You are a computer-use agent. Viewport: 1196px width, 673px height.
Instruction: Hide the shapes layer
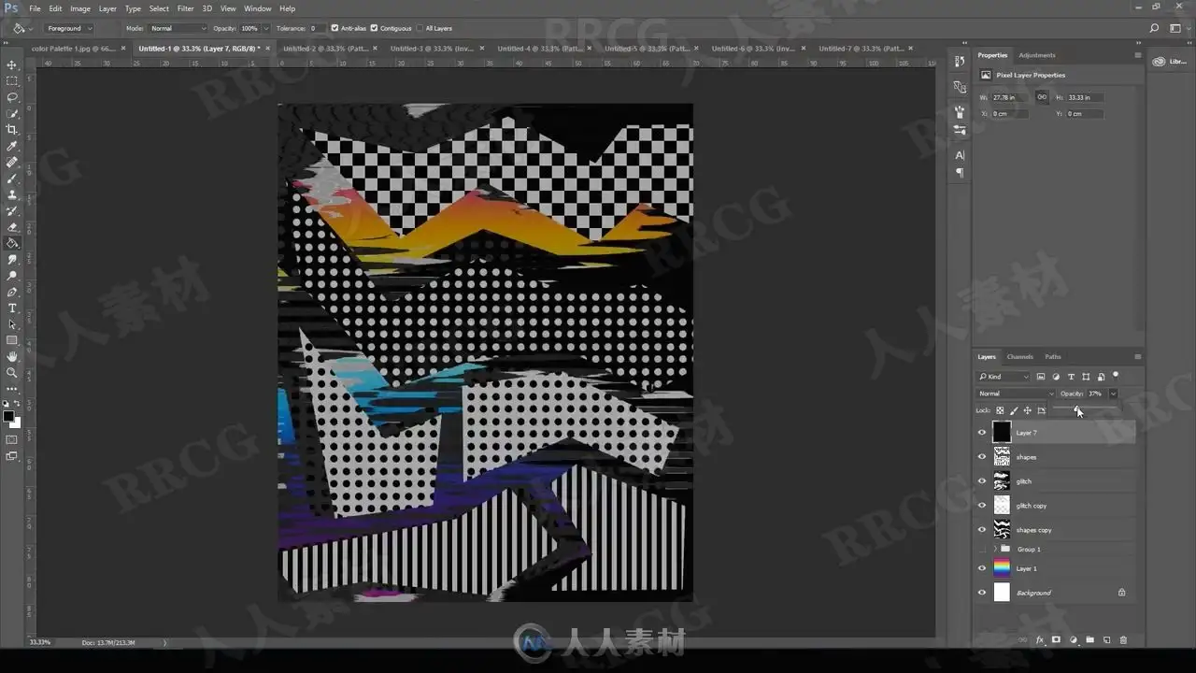[x=981, y=456]
